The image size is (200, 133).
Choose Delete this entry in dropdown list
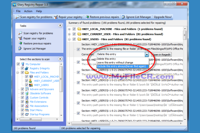click(x=122, y=59)
